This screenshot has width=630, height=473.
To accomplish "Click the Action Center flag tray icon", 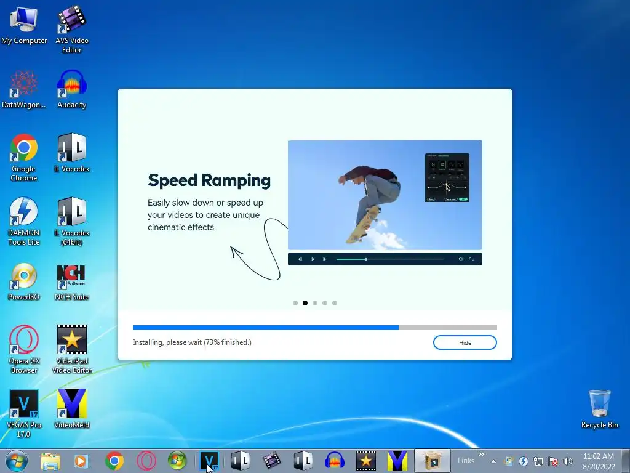I will 553,461.
